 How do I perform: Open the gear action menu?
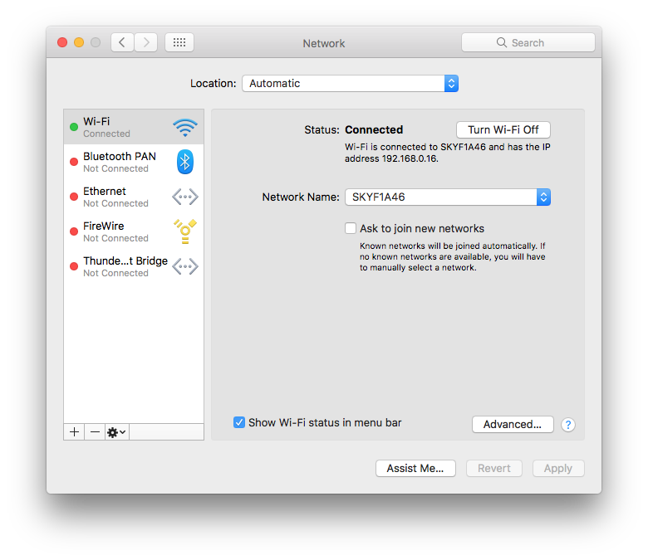click(117, 432)
